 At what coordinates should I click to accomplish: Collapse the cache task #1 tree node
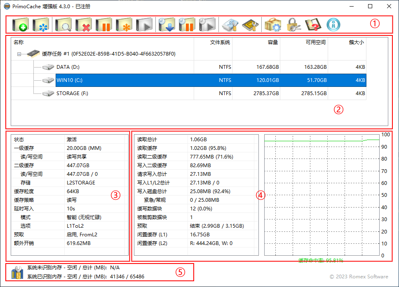click(19, 54)
